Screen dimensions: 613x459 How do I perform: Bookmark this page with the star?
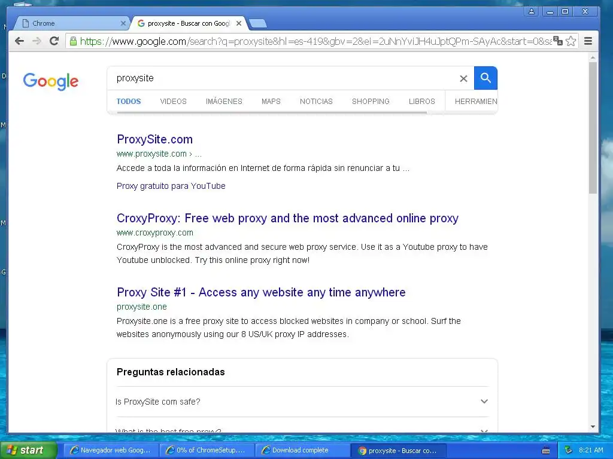(570, 41)
